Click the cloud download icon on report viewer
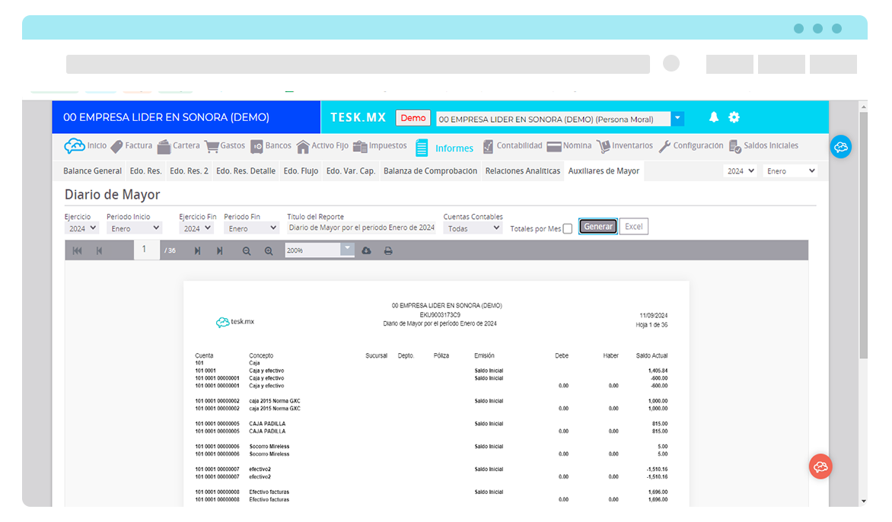892x522 pixels. [366, 250]
